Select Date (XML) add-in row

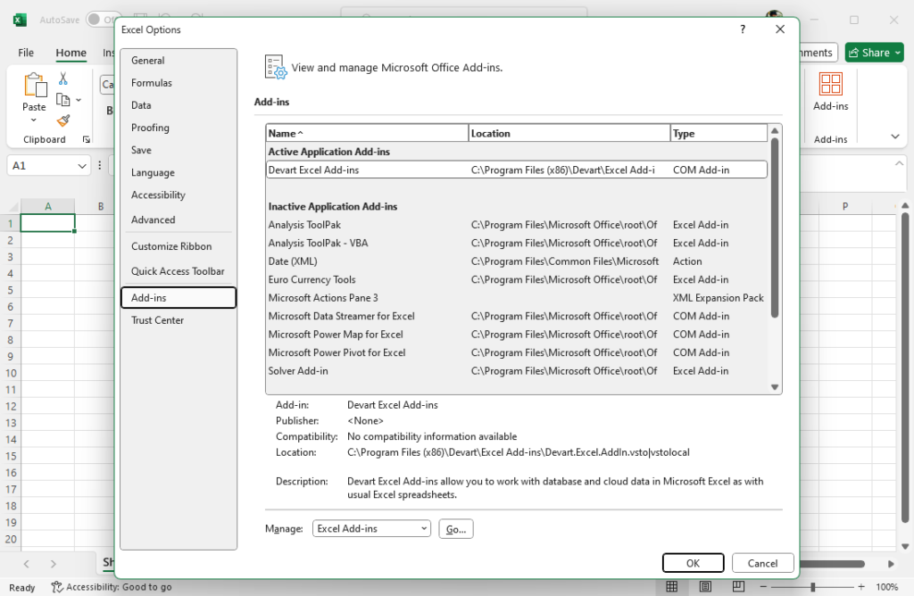[517, 261]
